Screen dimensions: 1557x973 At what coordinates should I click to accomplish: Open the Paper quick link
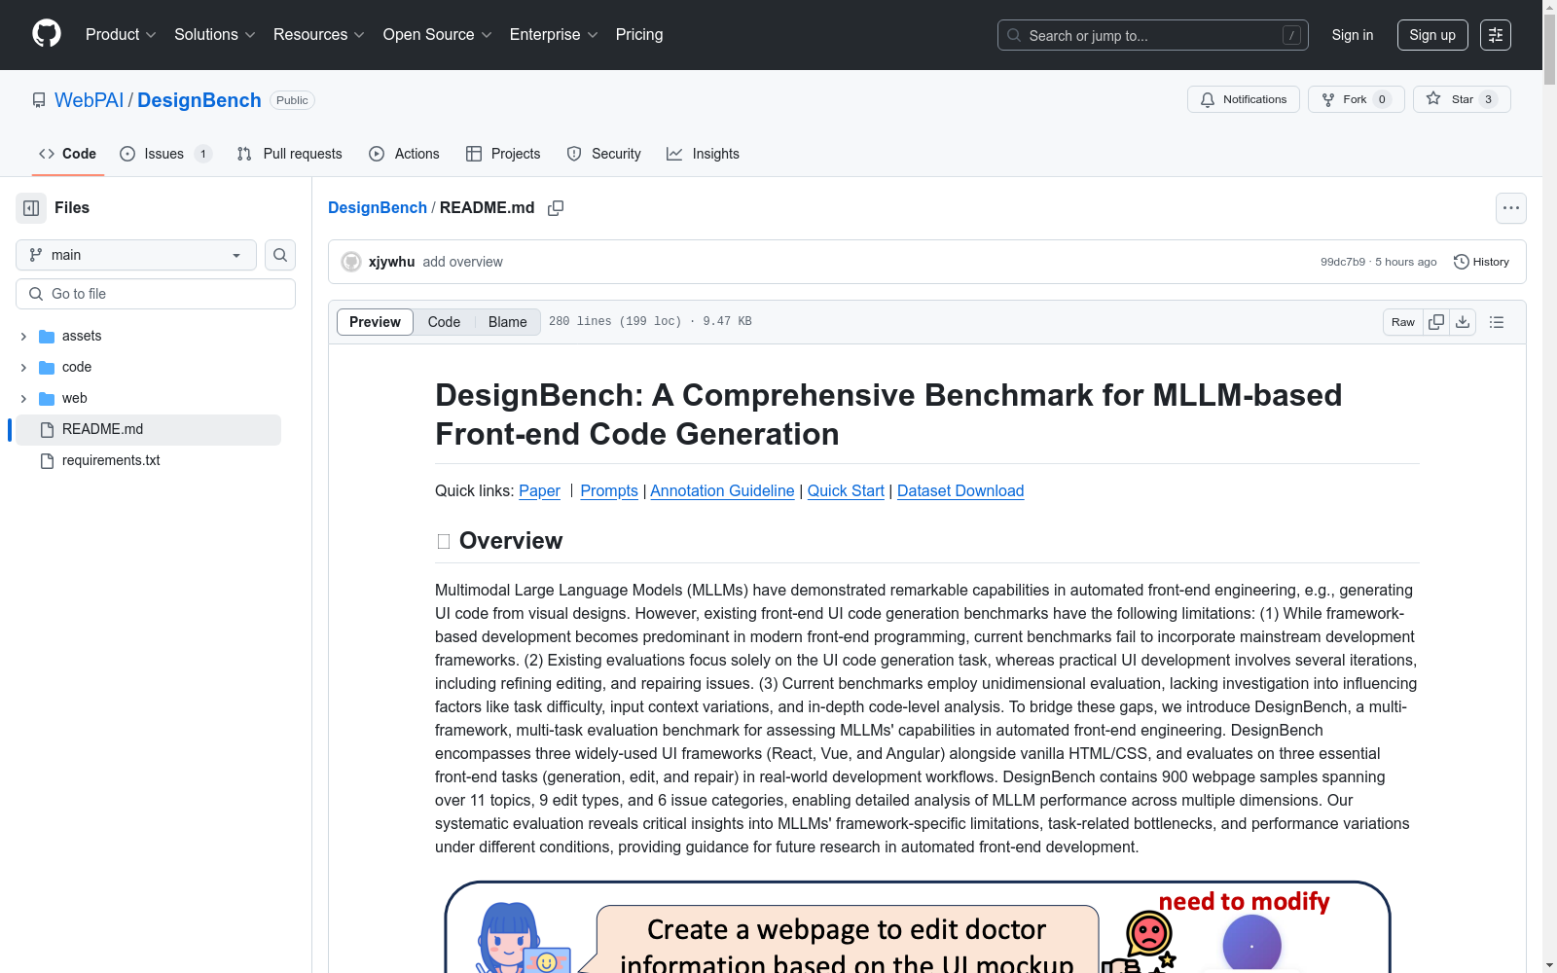[539, 490]
